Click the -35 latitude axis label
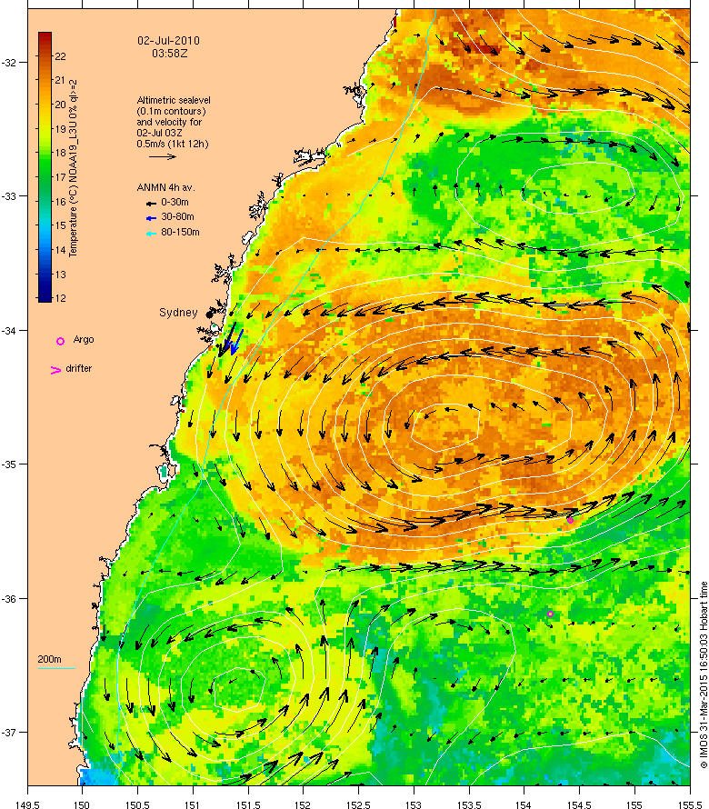This screenshot has width=709, height=809. point(9,464)
